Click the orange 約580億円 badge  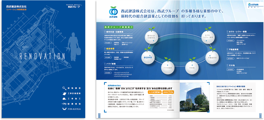pyautogui.click(x=155, y=92)
